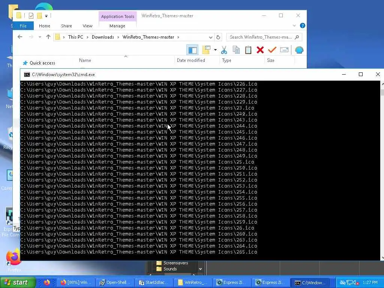Image resolution: width=384 pixels, height=288 pixels.
Task: Switch to the StartIsBack taskbar button
Action: [x=153, y=283]
